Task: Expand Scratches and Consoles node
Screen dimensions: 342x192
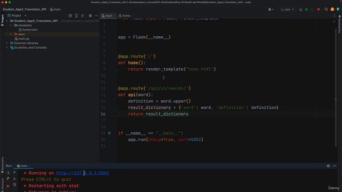Action: 7,47
